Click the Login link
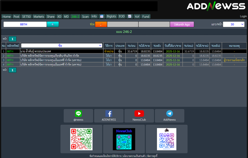Image resolution: width=248 pixels, height=158 pixels. coord(243,16)
